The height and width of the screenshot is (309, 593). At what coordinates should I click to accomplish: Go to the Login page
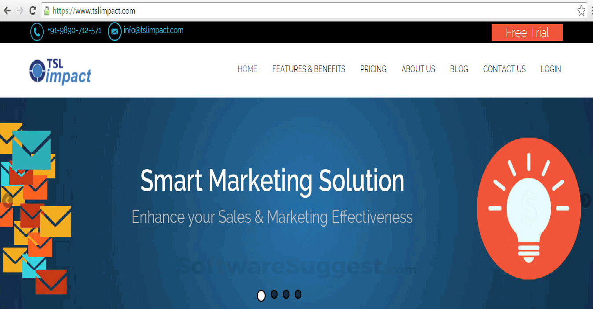(x=551, y=69)
